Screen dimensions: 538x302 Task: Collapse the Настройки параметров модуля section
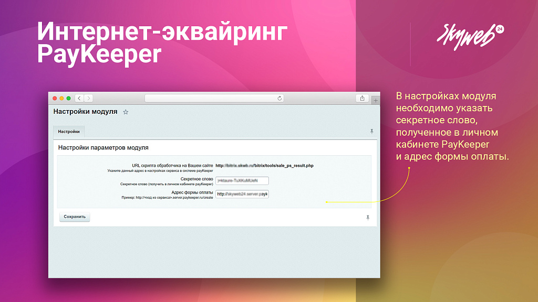105,147
